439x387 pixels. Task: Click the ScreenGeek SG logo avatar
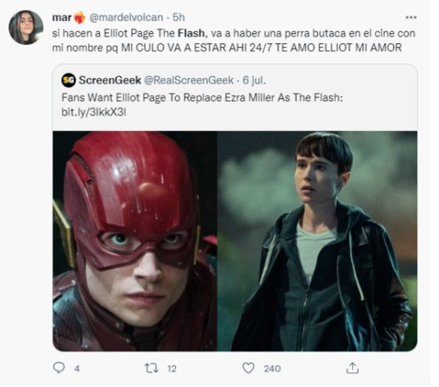click(x=68, y=80)
